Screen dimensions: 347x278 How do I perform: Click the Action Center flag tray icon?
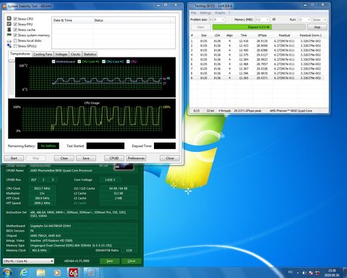pyautogui.click(x=311, y=273)
